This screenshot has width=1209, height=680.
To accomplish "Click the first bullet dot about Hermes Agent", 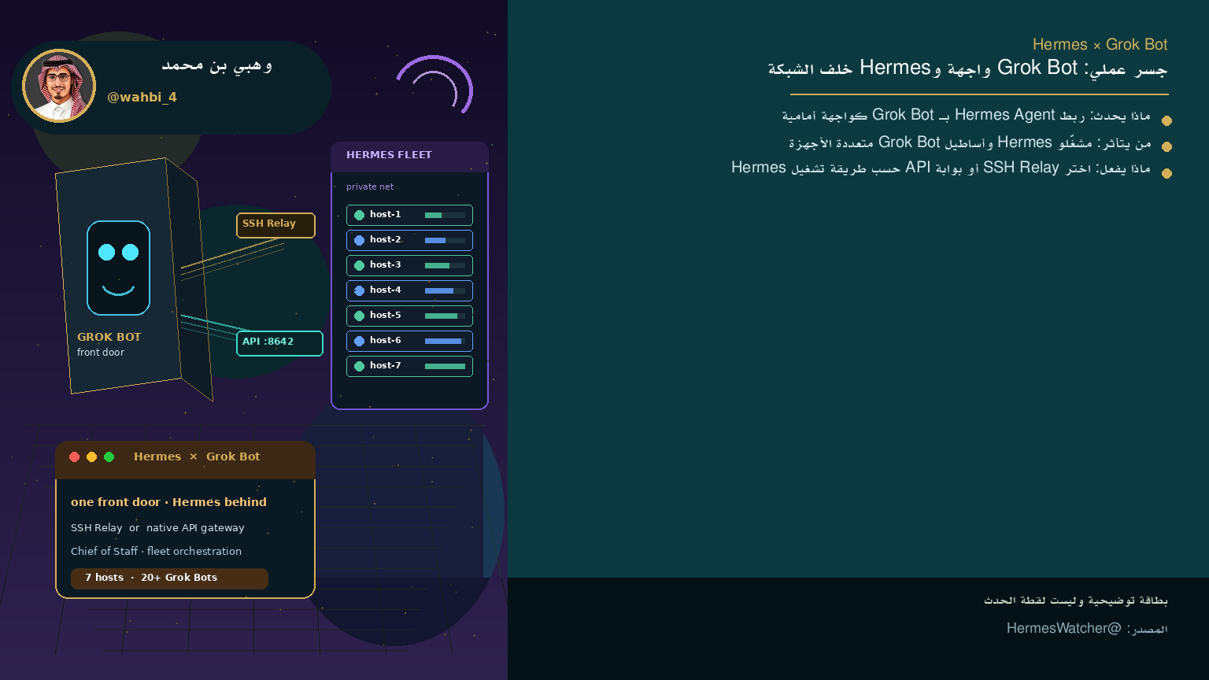I will tap(1166, 120).
